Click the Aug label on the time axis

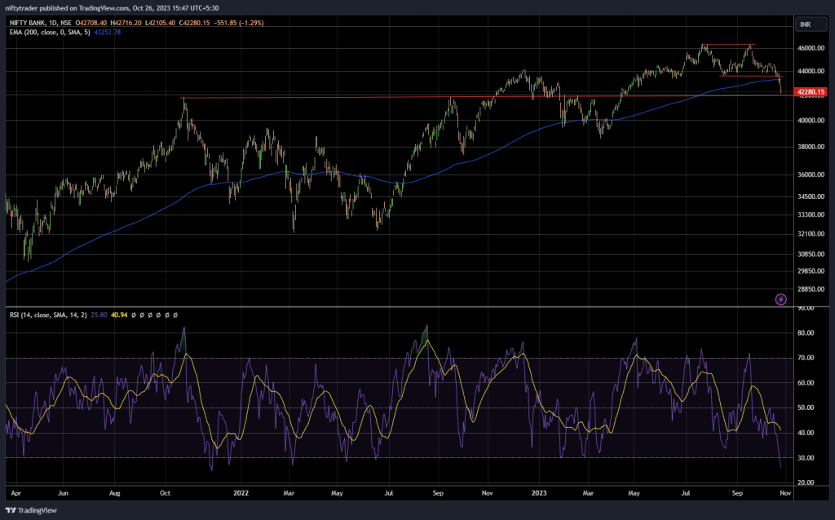tap(114, 493)
